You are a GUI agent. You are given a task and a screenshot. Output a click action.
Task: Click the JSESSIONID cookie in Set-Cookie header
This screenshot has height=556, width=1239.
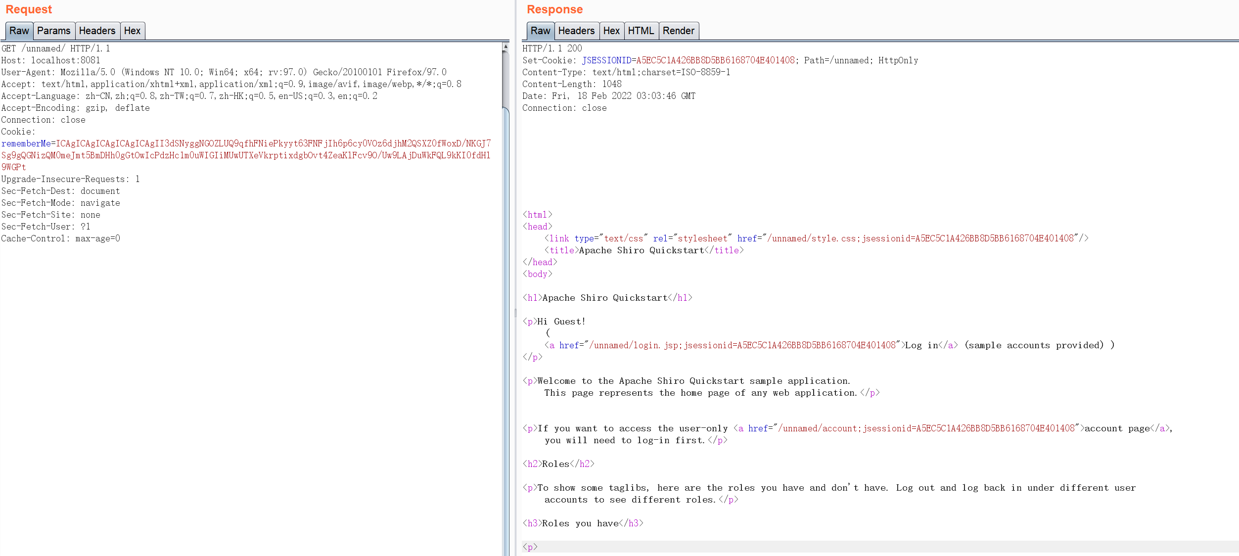(606, 60)
